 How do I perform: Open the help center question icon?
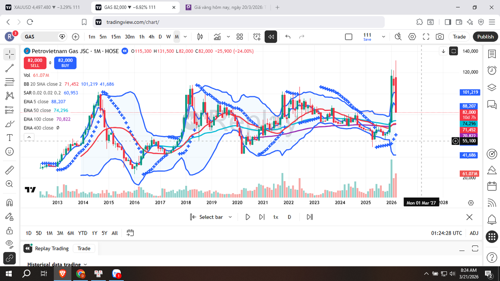pos(492,258)
